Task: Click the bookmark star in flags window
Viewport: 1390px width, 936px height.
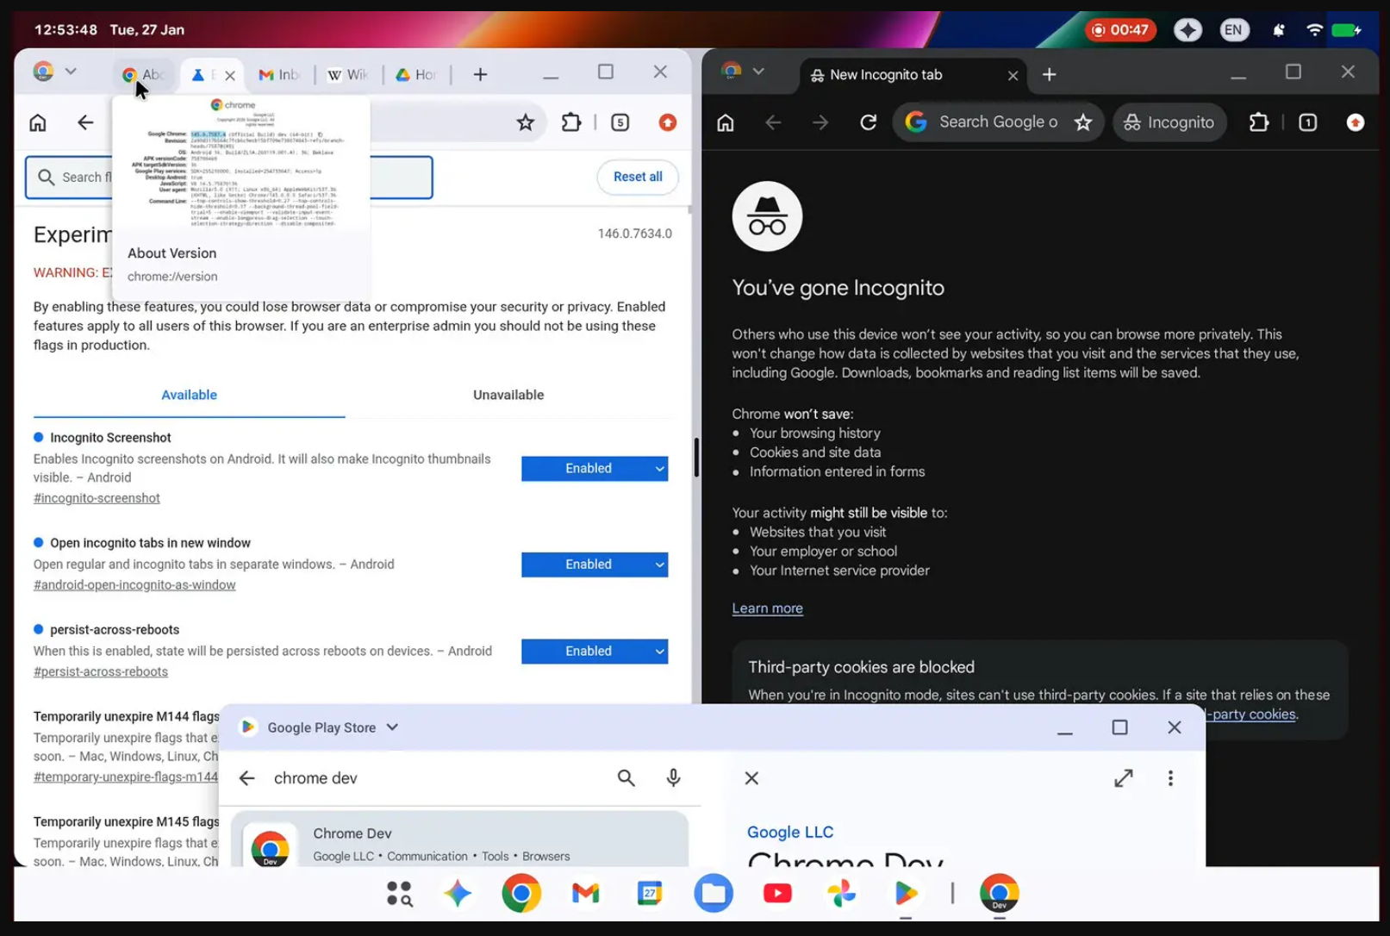Action: point(525,122)
